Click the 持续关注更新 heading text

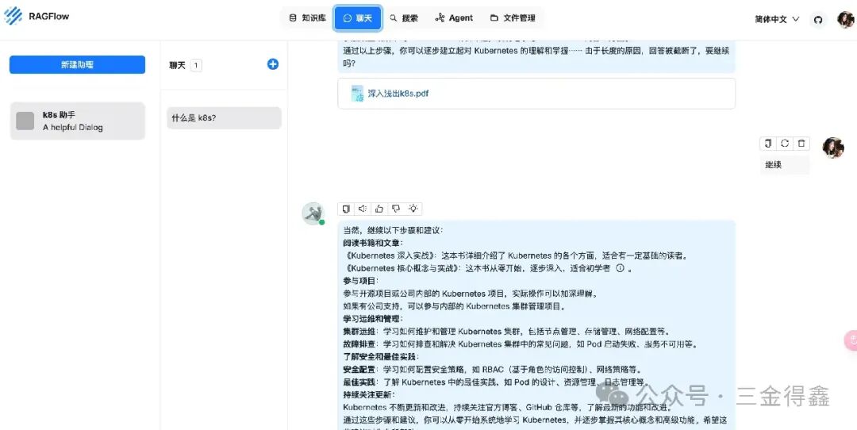[369, 394]
